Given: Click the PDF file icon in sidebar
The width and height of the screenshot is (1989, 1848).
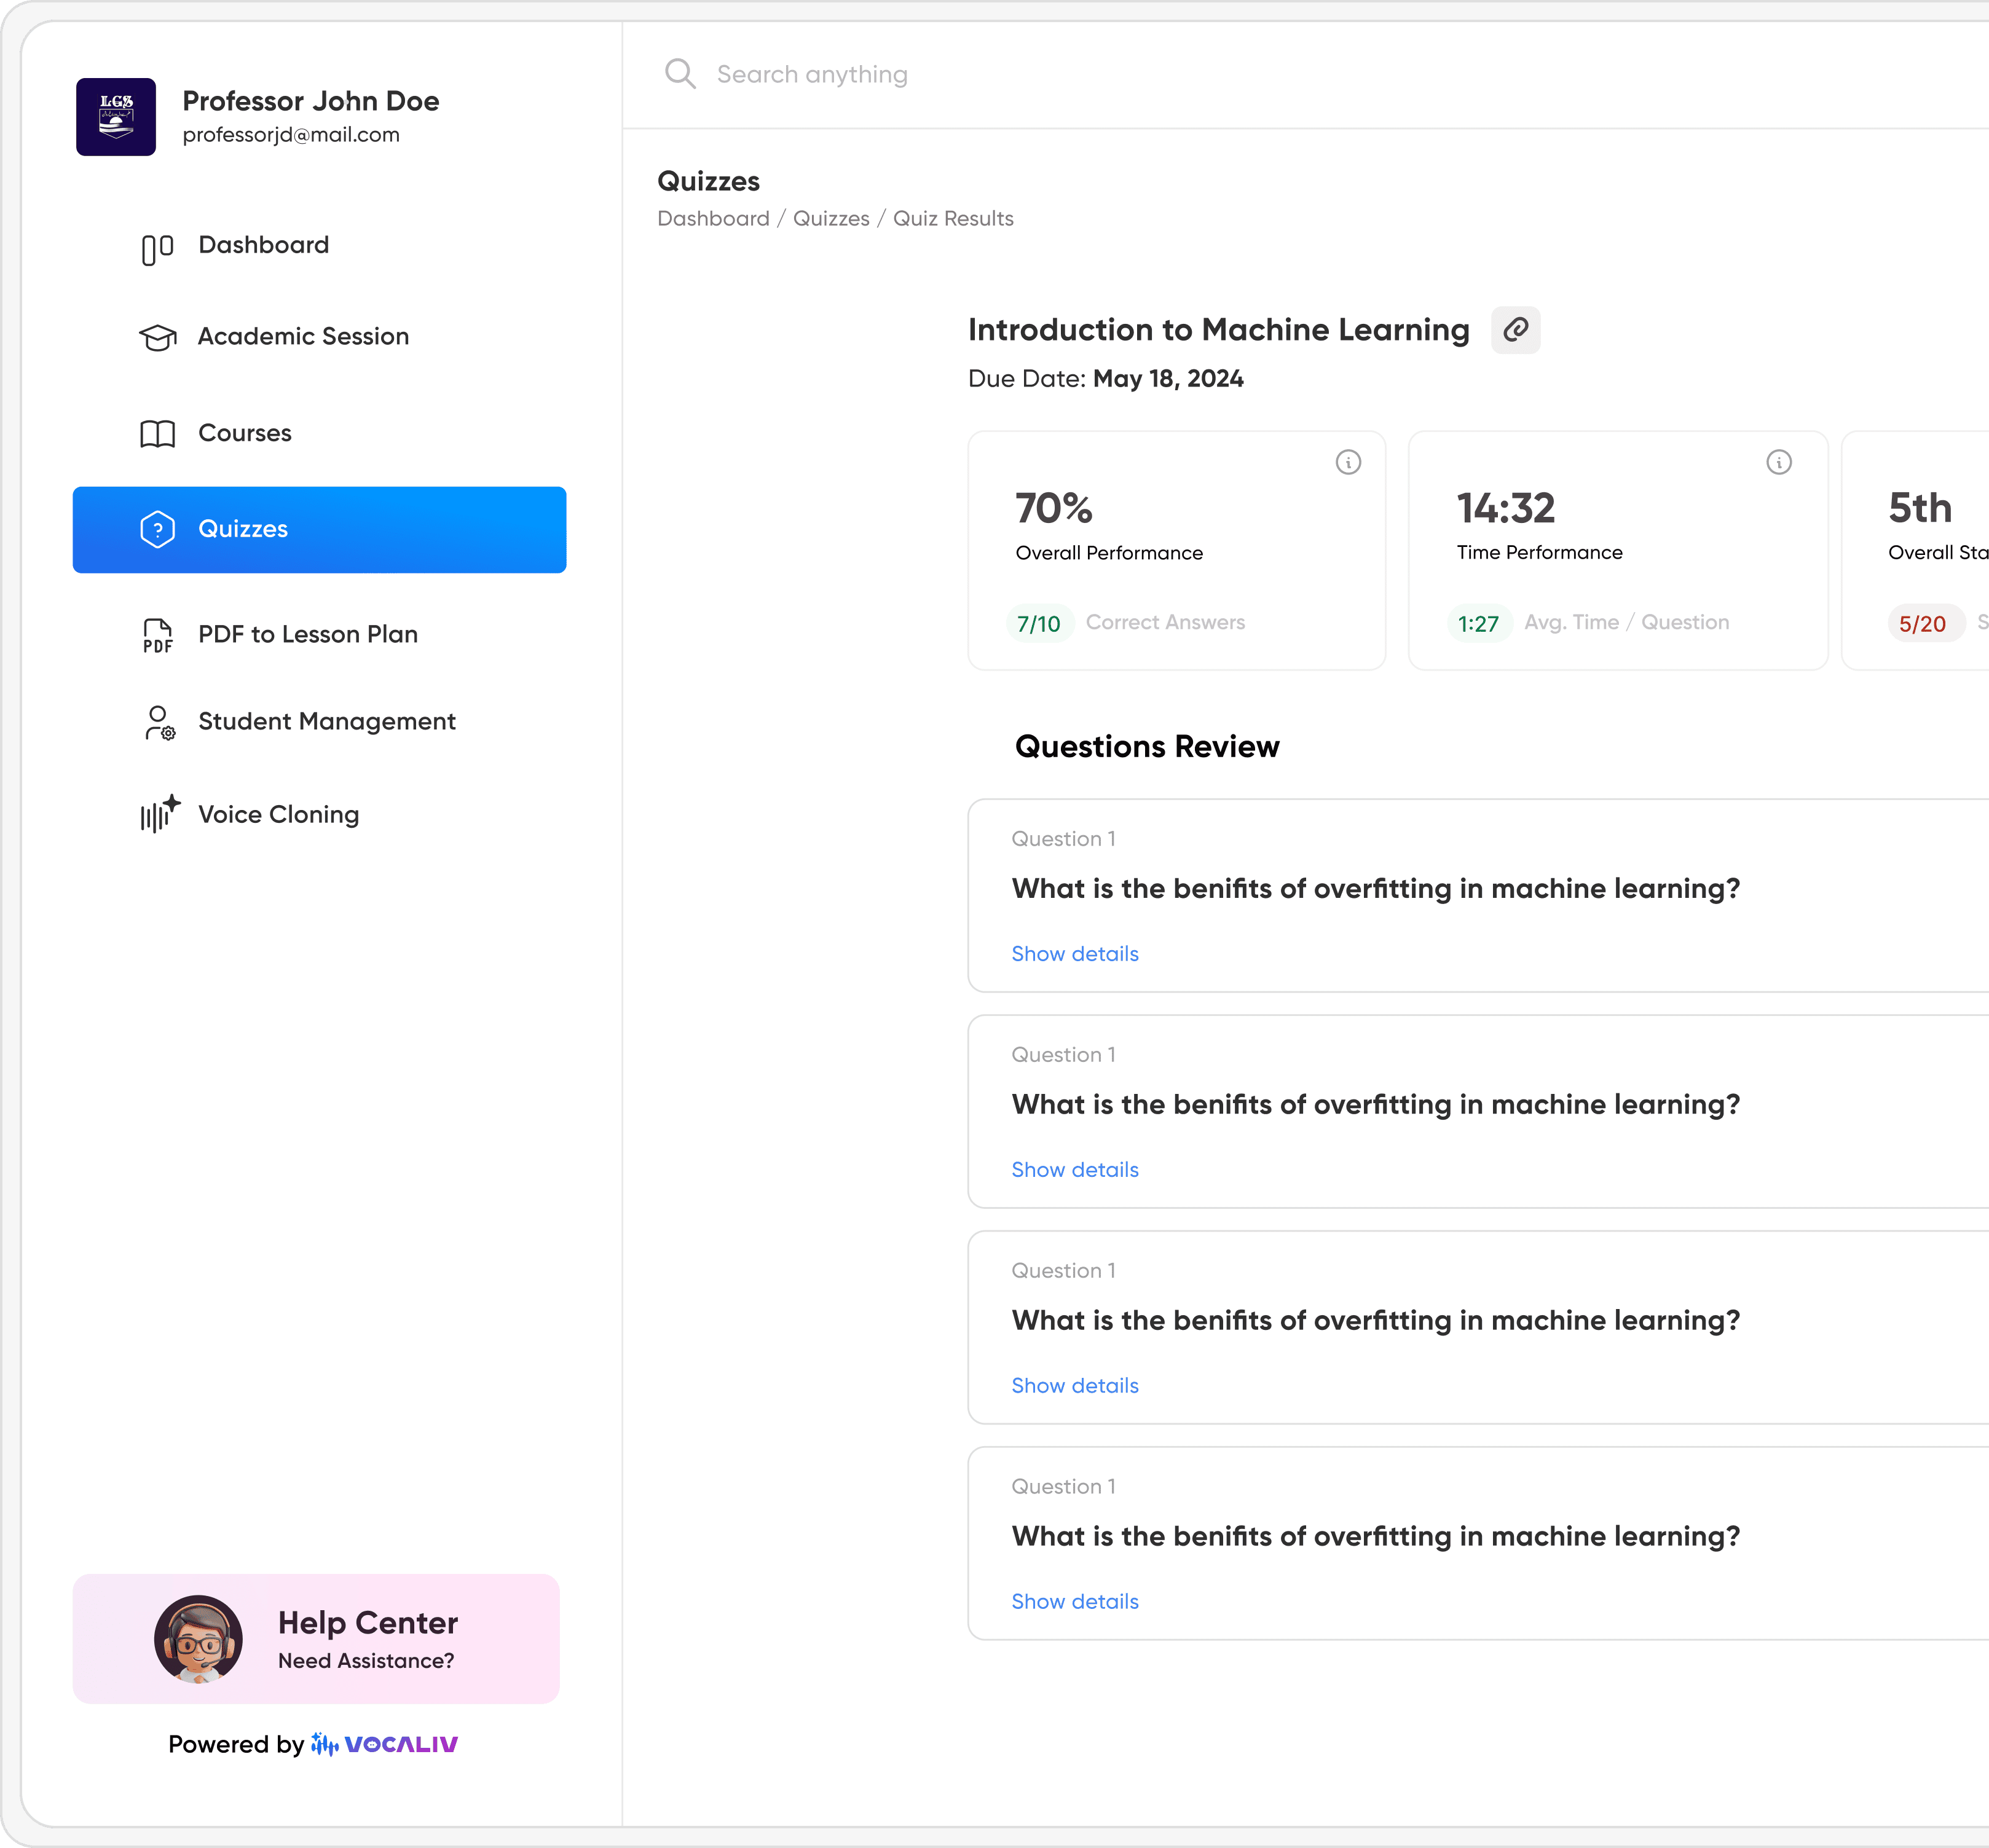Looking at the screenshot, I should 157,635.
